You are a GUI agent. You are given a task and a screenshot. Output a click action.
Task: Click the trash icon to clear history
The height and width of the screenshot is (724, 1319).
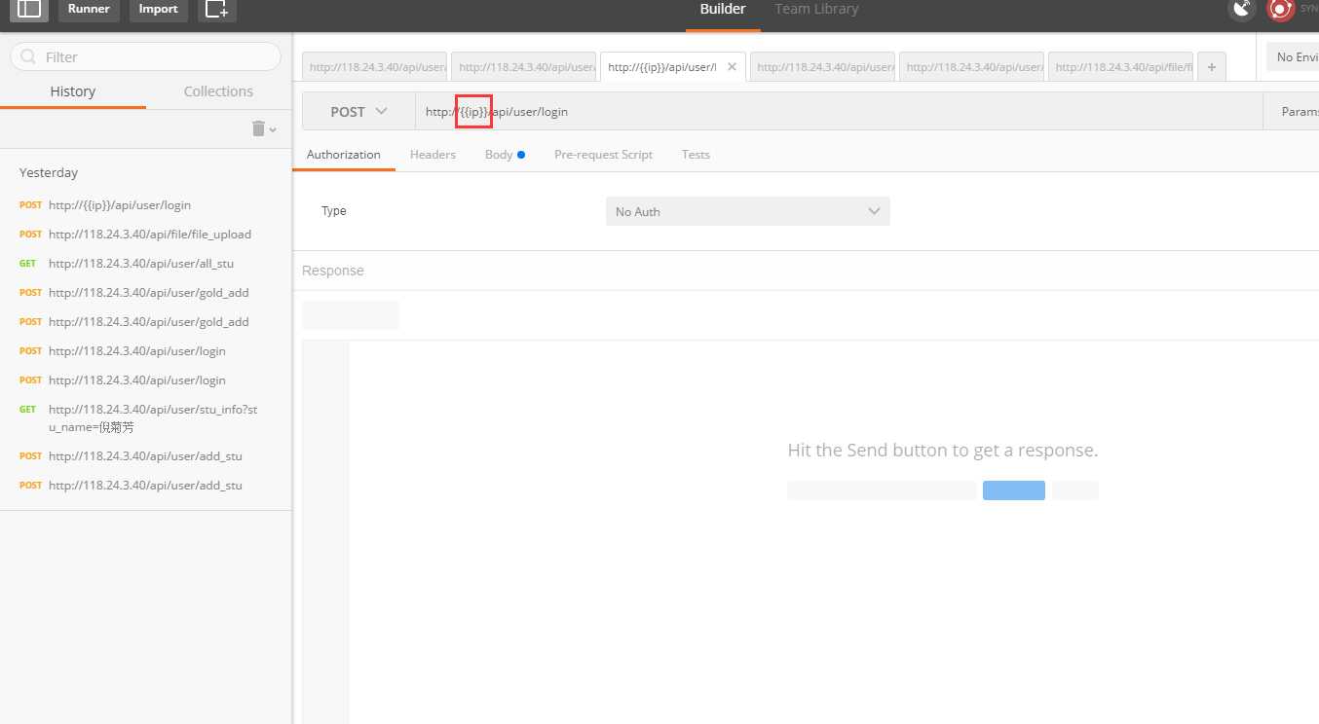(x=258, y=128)
